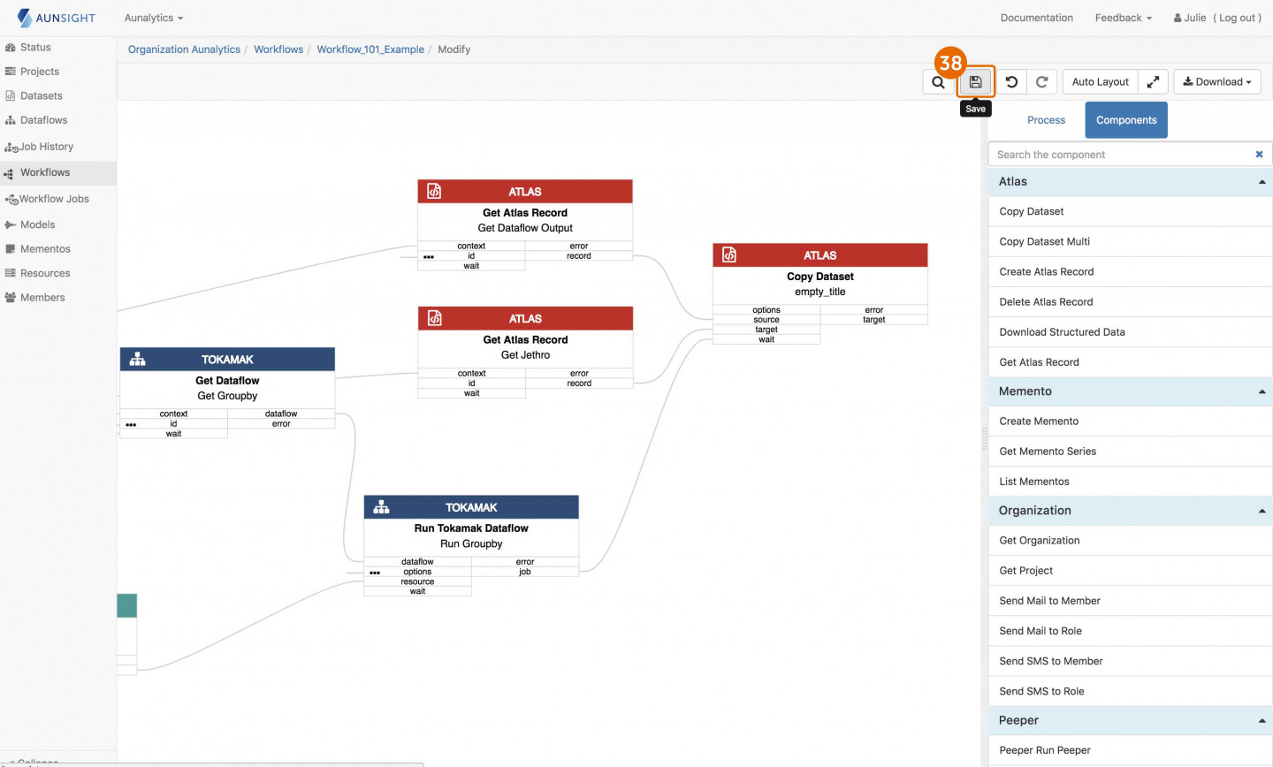Redo the workflow change
The width and height of the screenshot is (1273, 767).
(x=1041, y=82)
